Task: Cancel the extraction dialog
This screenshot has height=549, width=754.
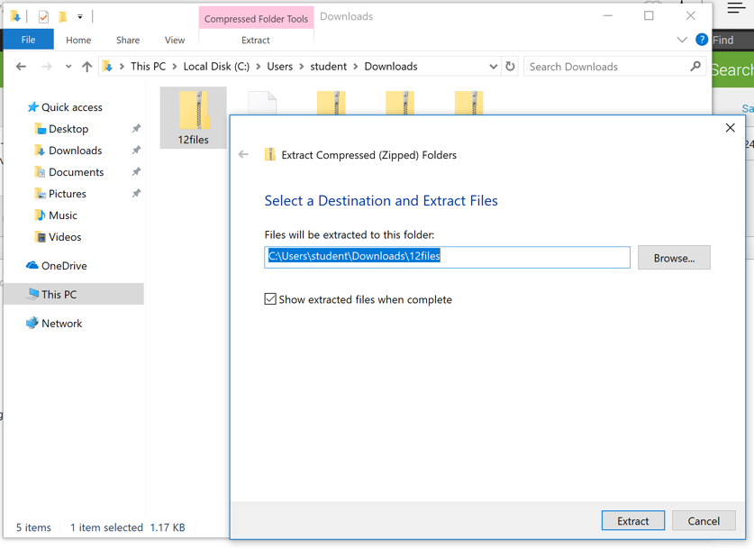Action: tap(704, 521)
